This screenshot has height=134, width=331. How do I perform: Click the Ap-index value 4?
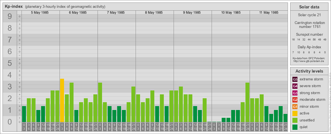pyautogui.click(x=320, y=52)
